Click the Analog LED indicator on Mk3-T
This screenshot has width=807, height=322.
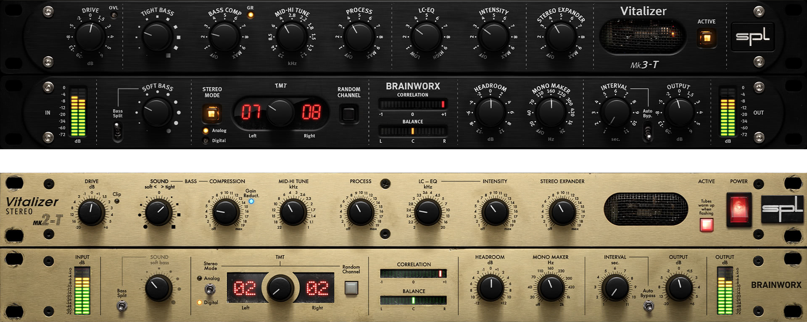pyautogui.click(x=206, y=130)
